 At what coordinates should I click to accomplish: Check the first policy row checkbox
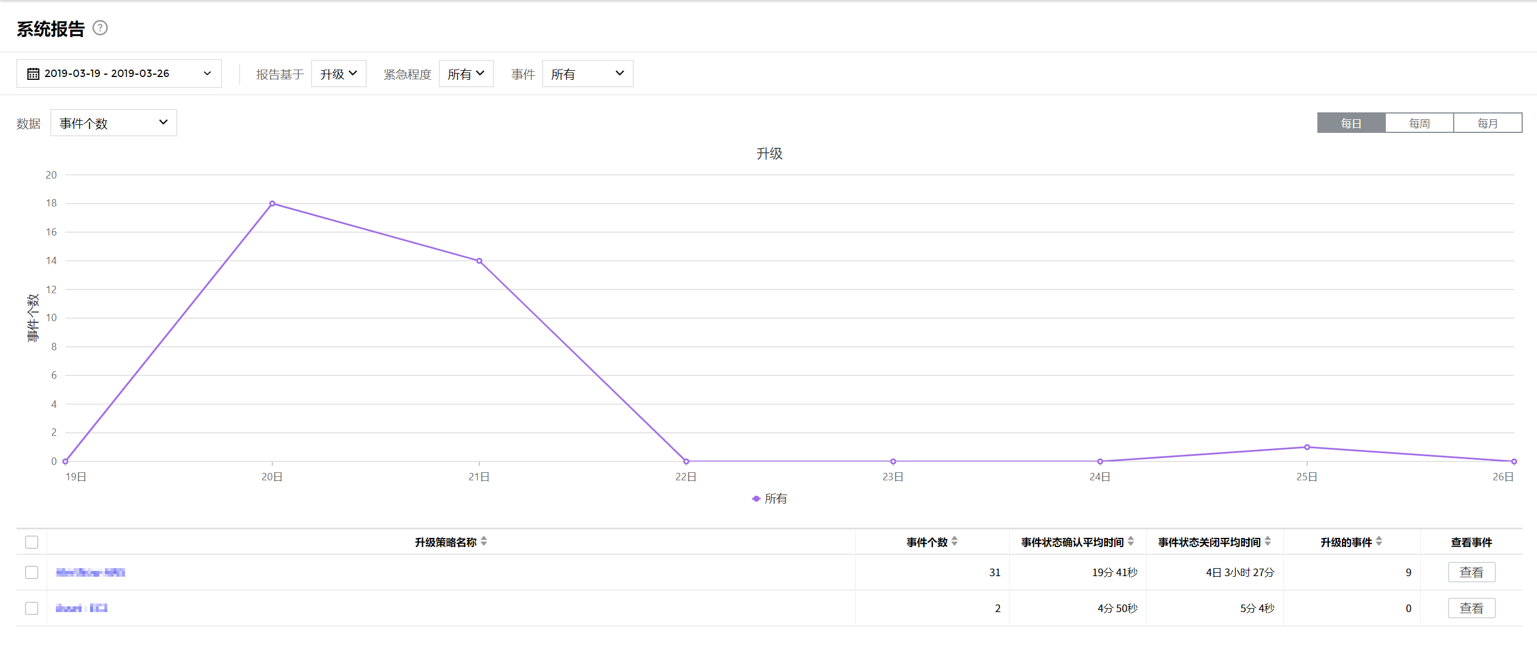click(x=31, y=572)
